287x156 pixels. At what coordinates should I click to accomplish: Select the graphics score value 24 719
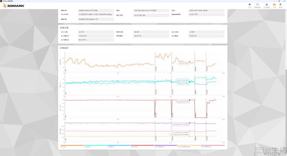point(96,32)
